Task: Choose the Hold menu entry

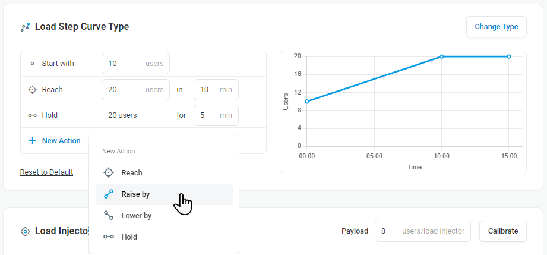Action: click(x=164, y=237)
